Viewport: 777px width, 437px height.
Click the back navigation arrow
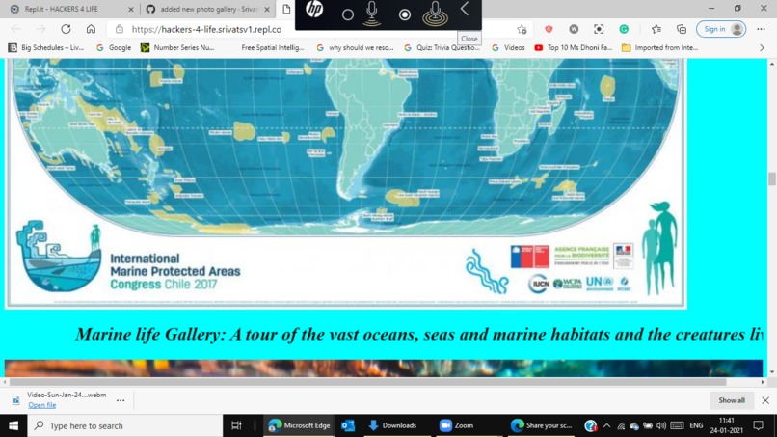tap(15, 29)
